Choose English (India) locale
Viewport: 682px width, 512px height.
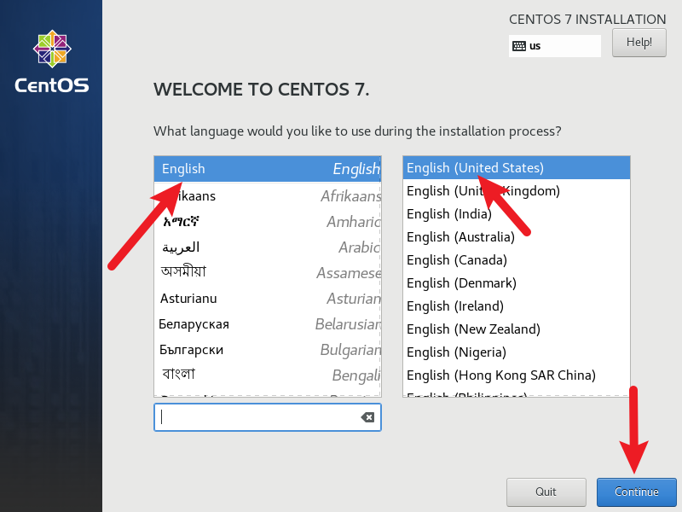tap(517, 214)
